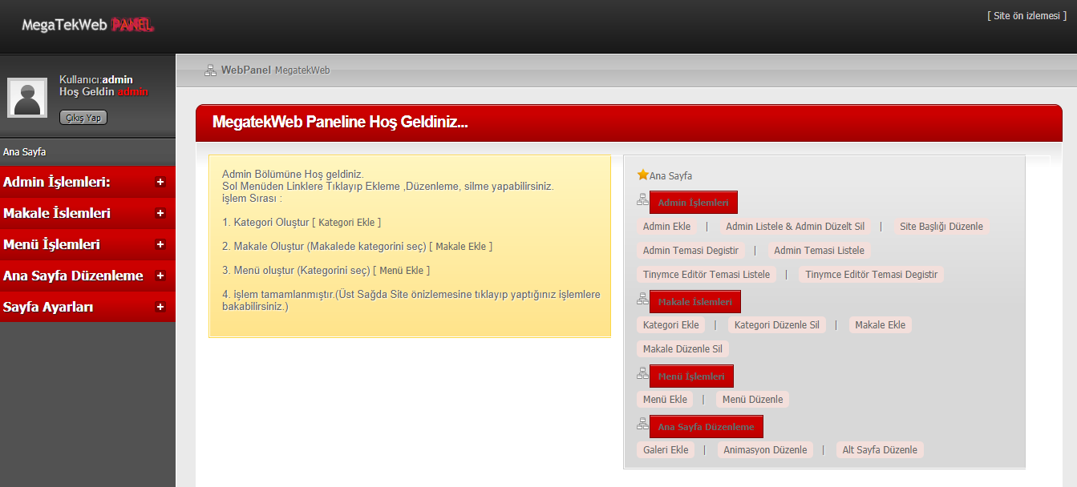1077x487 pixels.
Task: Click the Admin Ekle shortcut
Action: coord(666,227)
